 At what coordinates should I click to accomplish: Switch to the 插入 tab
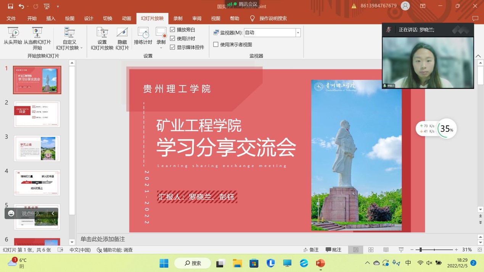click(51, 18)
